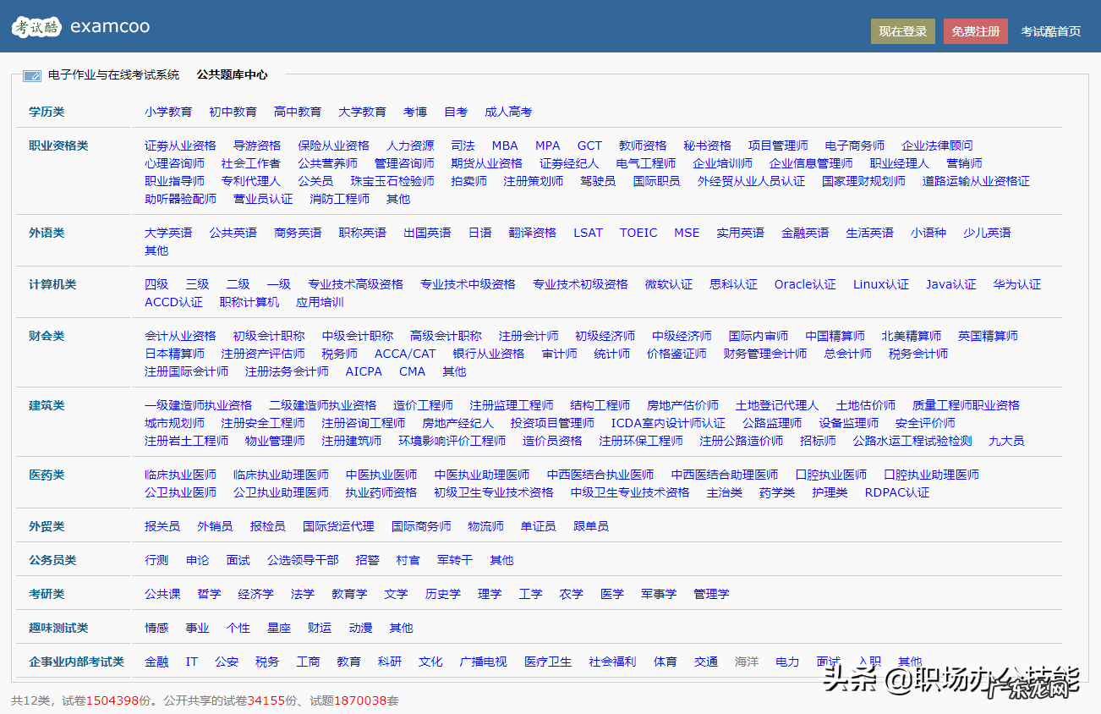This screenshot has height=714, width=1101.
Task: Click 其他 in the 职业资格类 row
Action: click(398, 199)
